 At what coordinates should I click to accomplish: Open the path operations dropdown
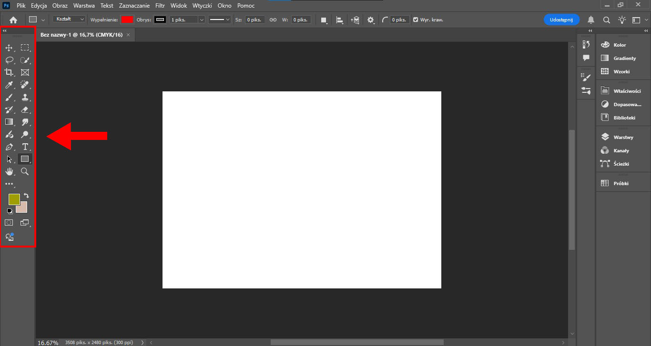coord(324,20)
